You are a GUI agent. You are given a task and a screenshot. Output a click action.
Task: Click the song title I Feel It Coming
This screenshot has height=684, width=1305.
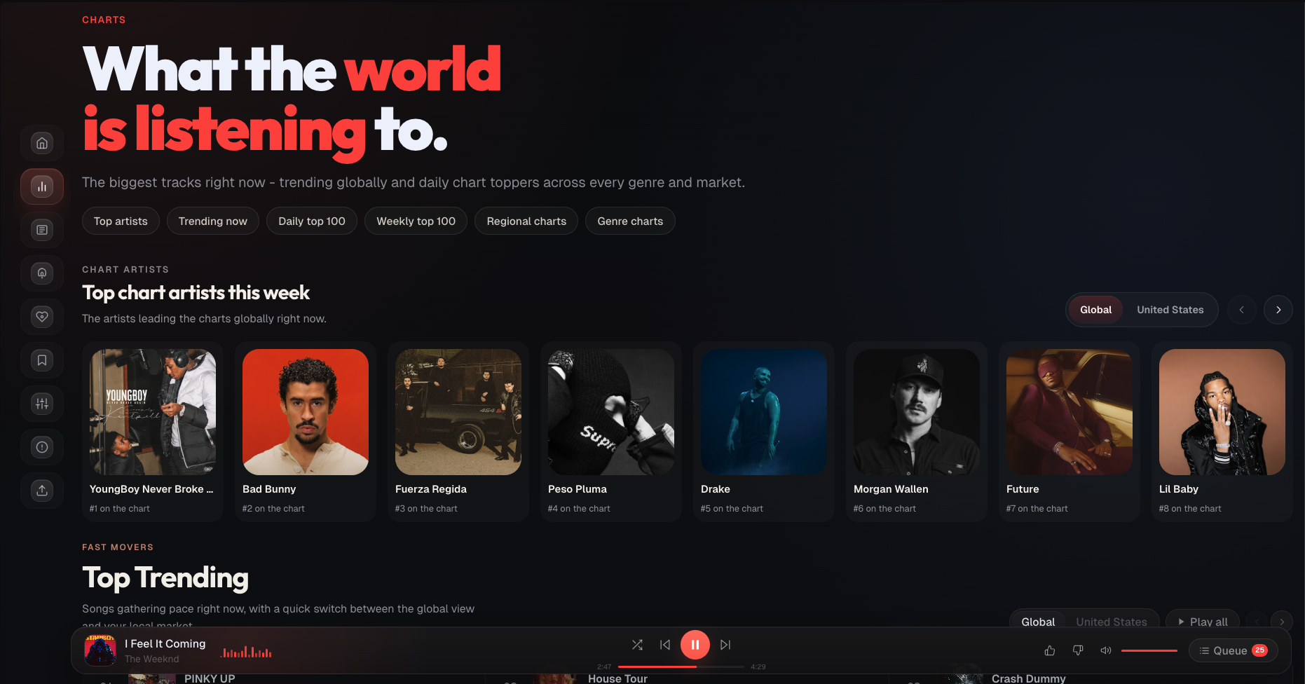(x=165, y=643)
